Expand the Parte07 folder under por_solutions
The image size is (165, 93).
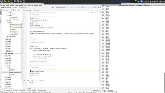pyautogui.click(x=4, y=78)
